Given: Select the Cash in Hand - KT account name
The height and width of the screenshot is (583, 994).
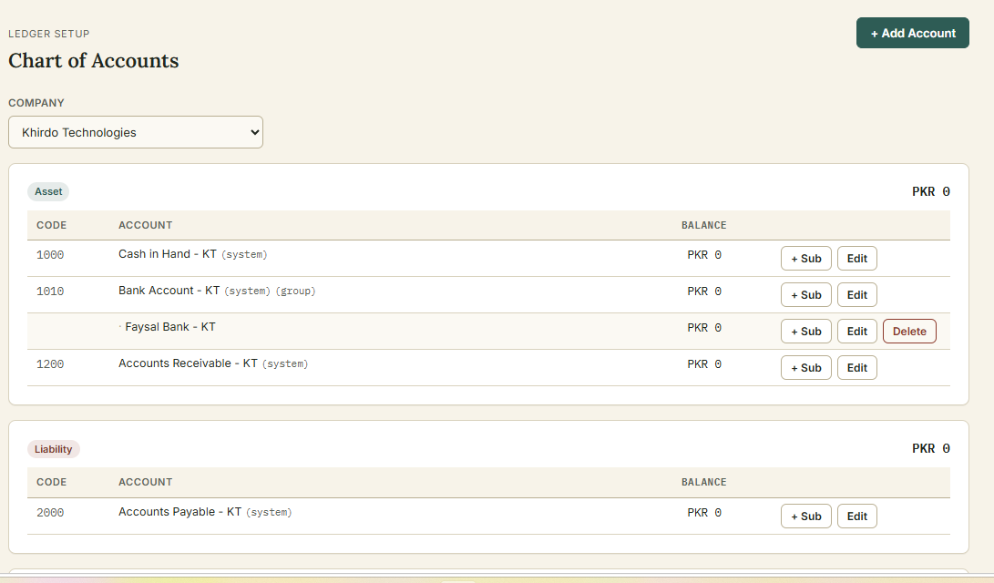Looking at the screenshot, I should [x=168, y=254].
